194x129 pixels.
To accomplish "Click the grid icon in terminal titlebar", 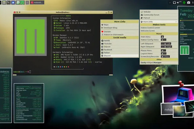I will (x=17, y=12).
